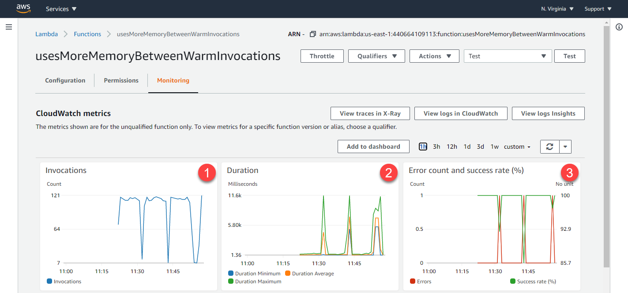Screen dimensions: 628x293
Task: Switch to the Configuration tab
Action: click(x=65, y=80)
